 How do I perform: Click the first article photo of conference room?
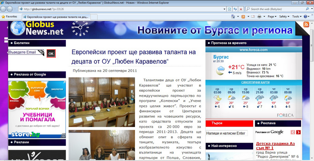[102, 102]
